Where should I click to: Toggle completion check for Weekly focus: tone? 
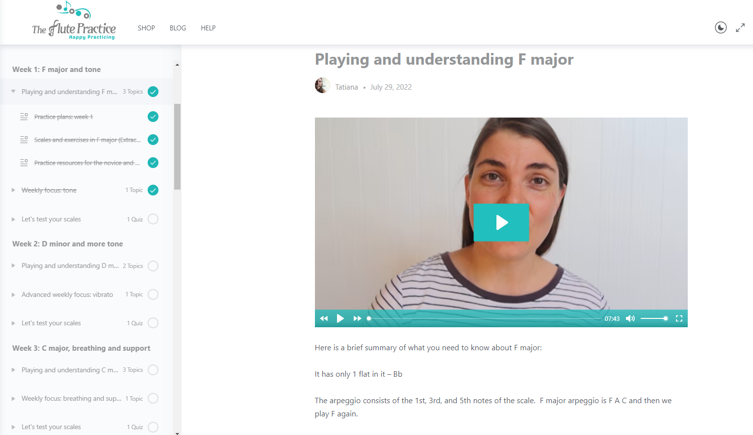point(153,190)
